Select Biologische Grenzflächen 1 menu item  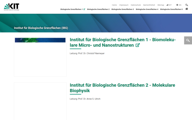[71, 9]
